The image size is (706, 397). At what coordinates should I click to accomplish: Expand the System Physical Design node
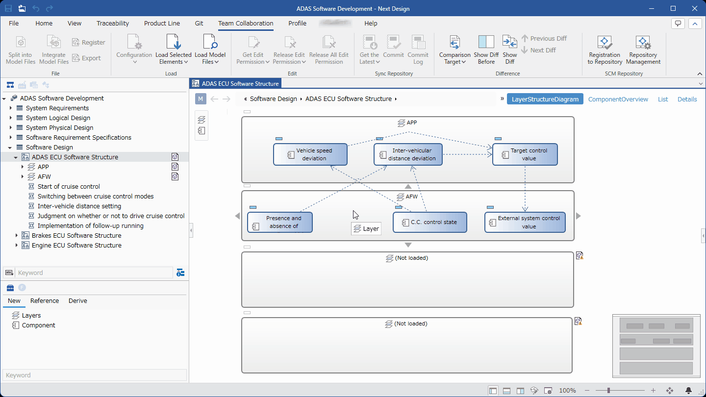coord(11,127)
